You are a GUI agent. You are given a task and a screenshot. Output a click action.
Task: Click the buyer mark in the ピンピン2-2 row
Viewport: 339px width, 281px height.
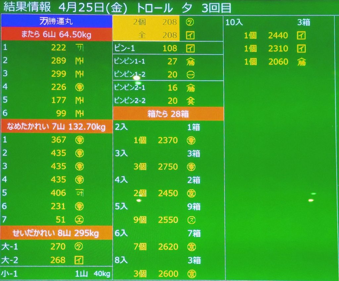(191, 101)
